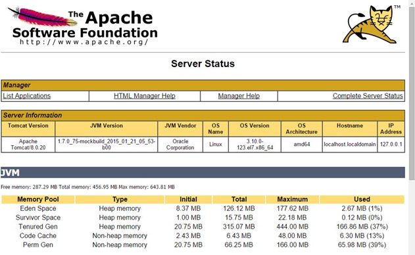The height and width of the screenshot is (255, 415).
Task: Click the 3.10.0-123.el7.x86_64 cell
Action: pyautogui.click(x=255, y=145)
